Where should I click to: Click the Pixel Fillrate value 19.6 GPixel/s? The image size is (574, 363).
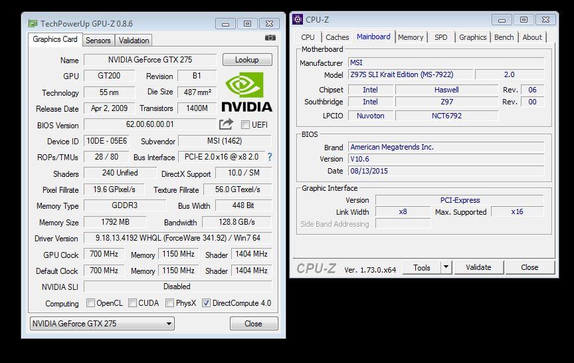(114, 189)
